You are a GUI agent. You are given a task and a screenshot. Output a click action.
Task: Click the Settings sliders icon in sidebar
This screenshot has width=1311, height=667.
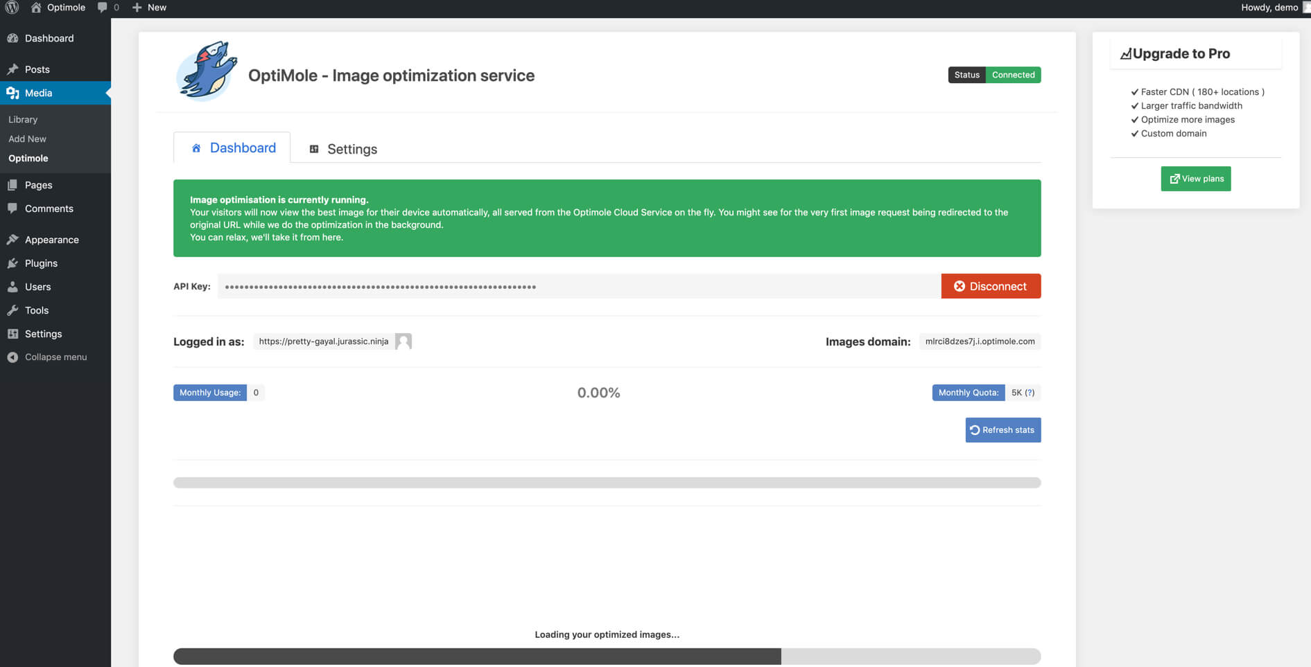[12, 334]
